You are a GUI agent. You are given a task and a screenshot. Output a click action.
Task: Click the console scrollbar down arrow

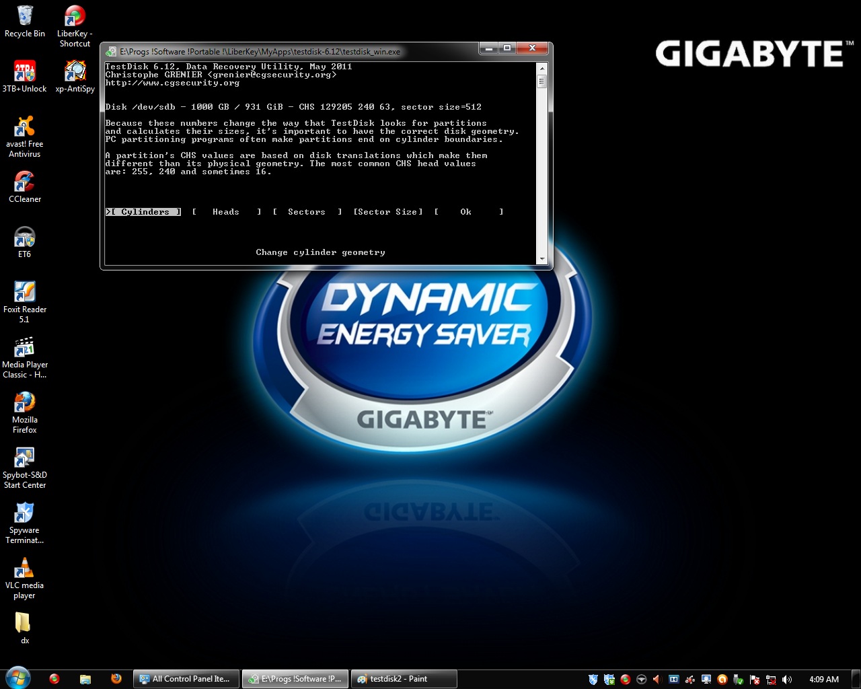coord(541,259)
